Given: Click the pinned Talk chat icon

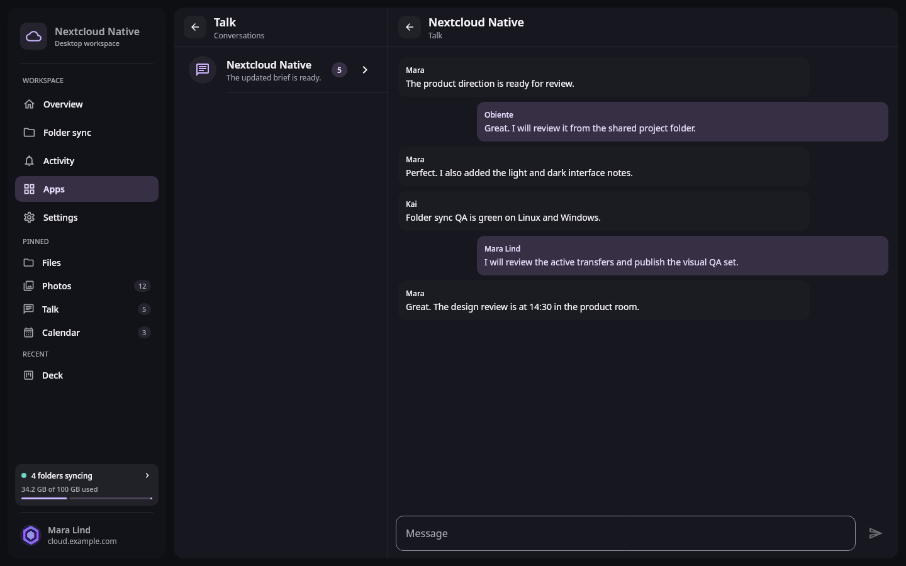Looking at the screenshot, I should click(28, 309).
